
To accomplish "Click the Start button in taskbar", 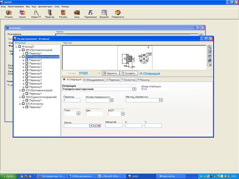I will point(9,176).
